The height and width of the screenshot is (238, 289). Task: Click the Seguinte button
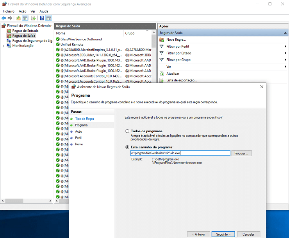point(223,234)
